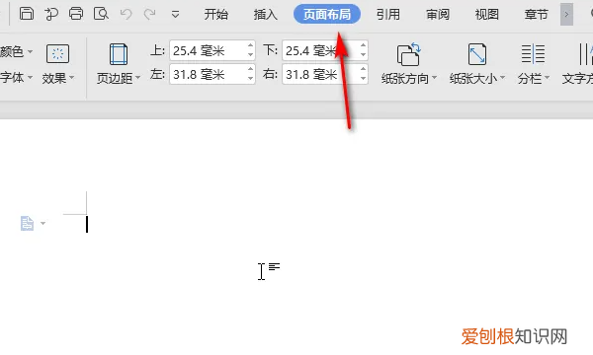
Task: Click the paragraph layout icon beside the cursor
Action: coord(27,223)
